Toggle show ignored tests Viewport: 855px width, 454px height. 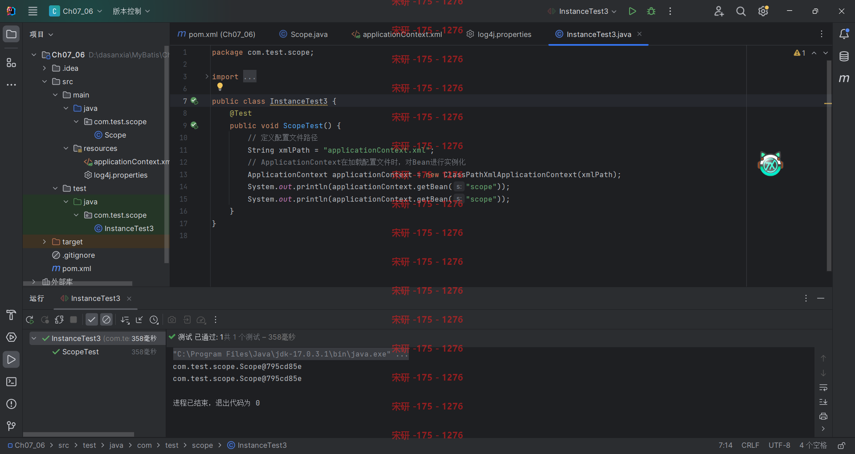click(x=106, y=320)
